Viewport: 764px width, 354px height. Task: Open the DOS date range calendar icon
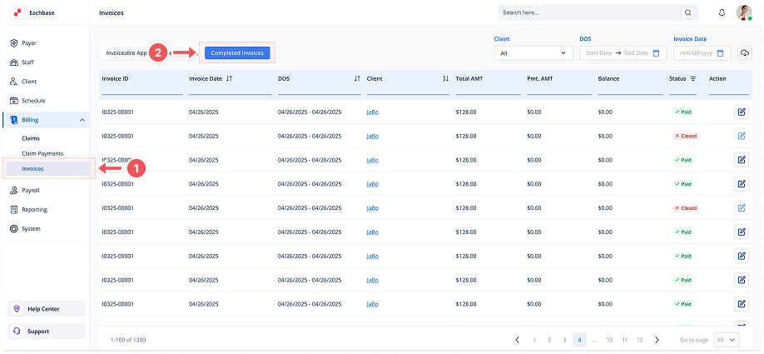click(657, 53)
